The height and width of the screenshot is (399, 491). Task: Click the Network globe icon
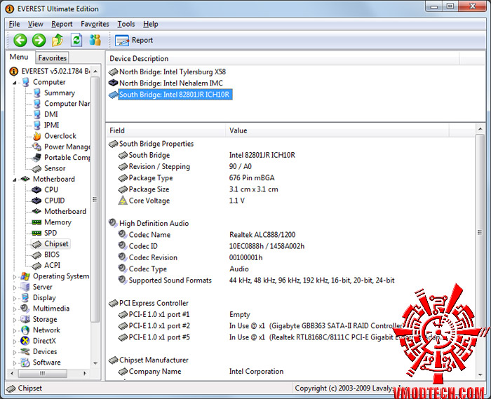(x=25, y=330)
